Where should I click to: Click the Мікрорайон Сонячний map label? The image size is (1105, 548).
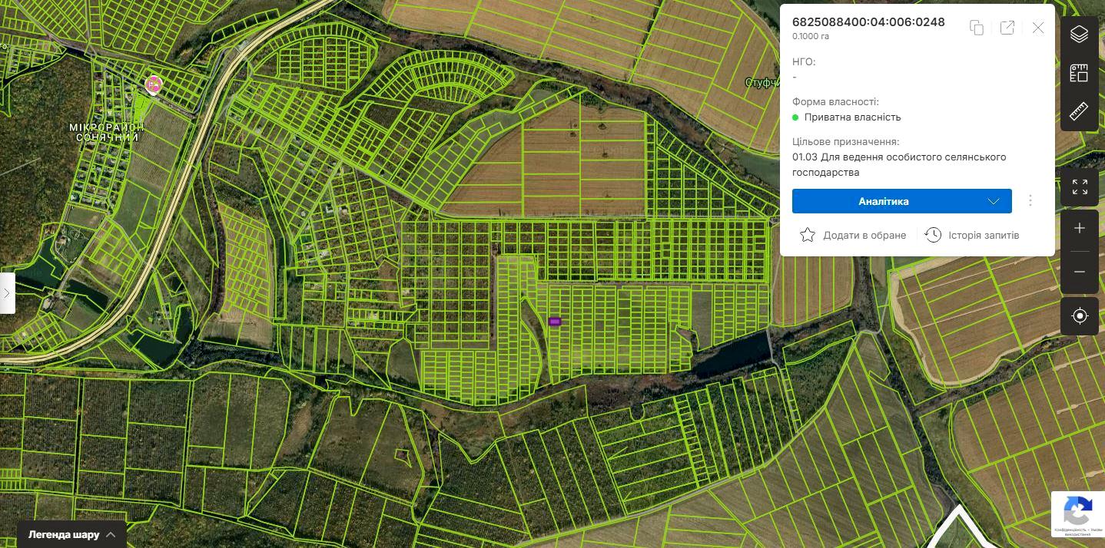[x=108, y=132]
